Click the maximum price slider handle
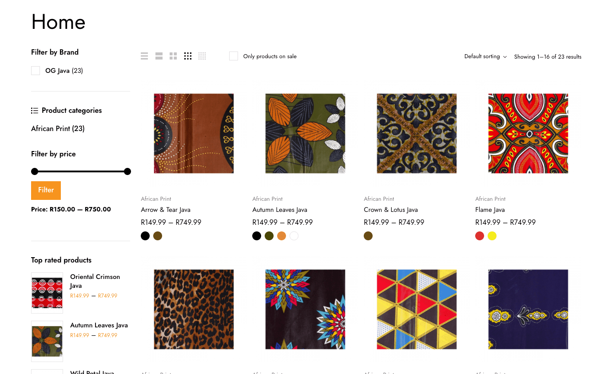Screen dimensions: 596x374 [127, 171]
